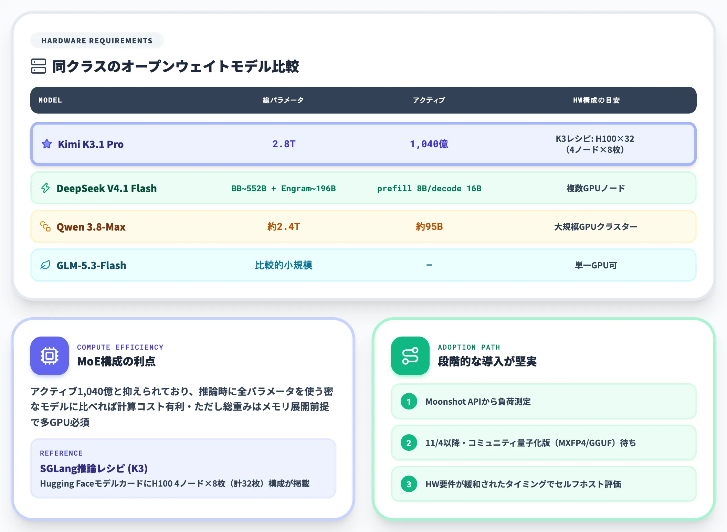Click the MoE paragraph starting アクティブ1,040億と抑えられており
The height and width of the screenshot is (532, 727).
click(182, 407)
